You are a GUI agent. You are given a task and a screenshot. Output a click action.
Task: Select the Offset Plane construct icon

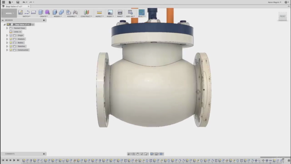pyautogui.click(x=86, y=12)
